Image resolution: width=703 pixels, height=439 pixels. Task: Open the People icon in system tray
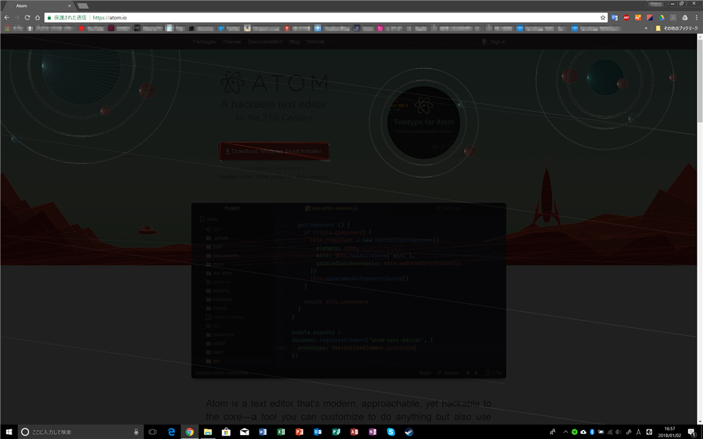553,432
